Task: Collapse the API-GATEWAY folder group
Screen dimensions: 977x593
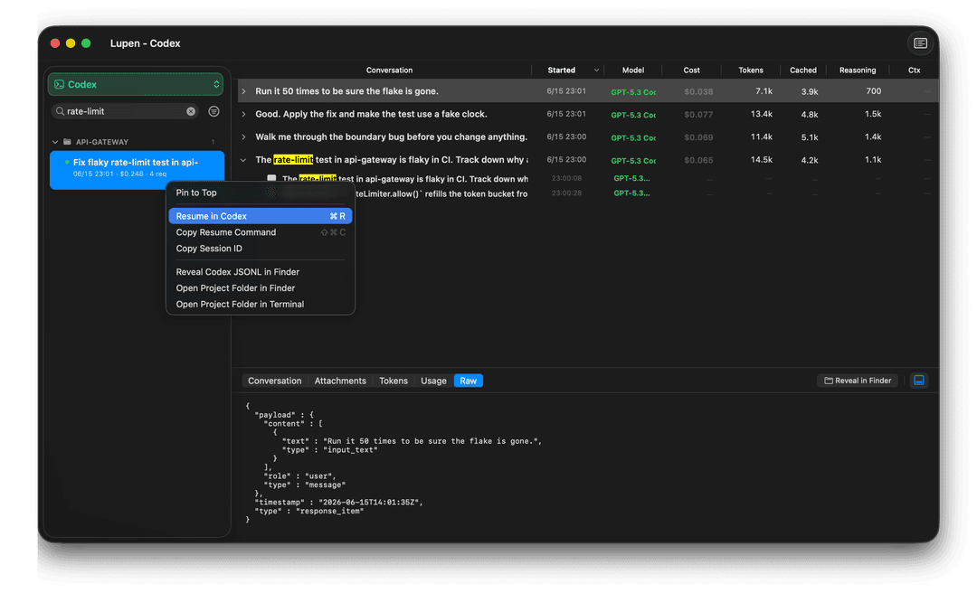Action: [55, 142]
